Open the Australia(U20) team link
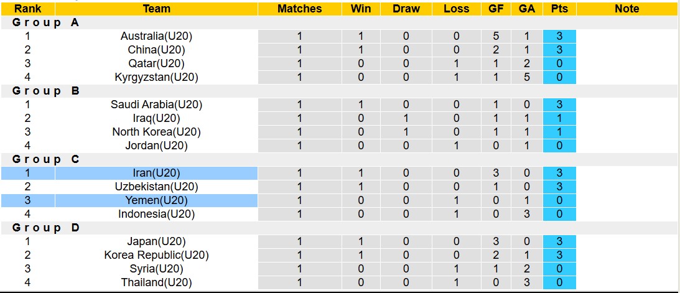This screenshot has height=293, width=680. pyautogui.click(x=156, y=36)
